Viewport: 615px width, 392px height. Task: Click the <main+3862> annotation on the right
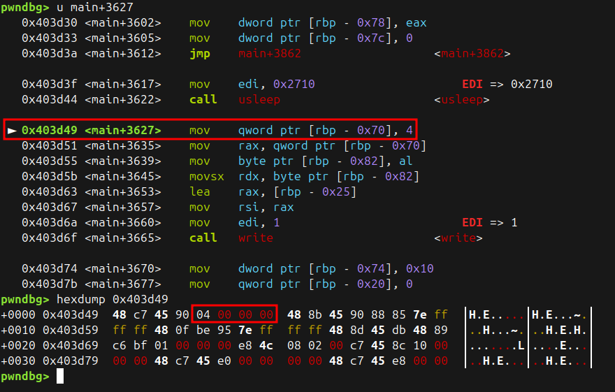pyautogui.click(x=472, y=53)
